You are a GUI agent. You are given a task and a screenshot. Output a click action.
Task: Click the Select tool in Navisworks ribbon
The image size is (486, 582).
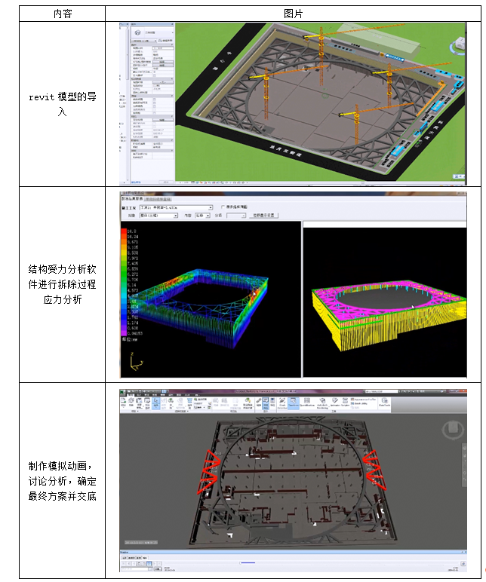[155, 403]
